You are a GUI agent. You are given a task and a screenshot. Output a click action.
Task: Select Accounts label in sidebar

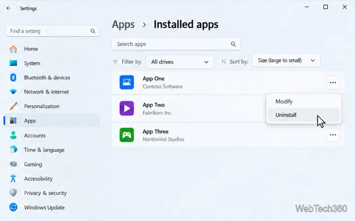click(35, 135)
